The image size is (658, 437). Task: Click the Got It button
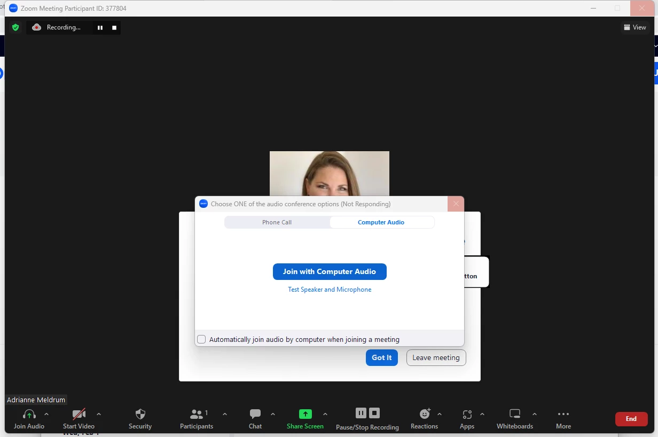[x=382, y=358]
